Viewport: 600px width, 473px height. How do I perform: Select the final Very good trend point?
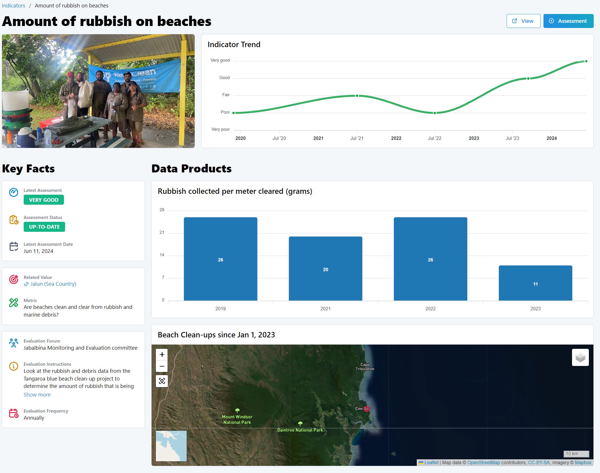[x=586, y=61]
